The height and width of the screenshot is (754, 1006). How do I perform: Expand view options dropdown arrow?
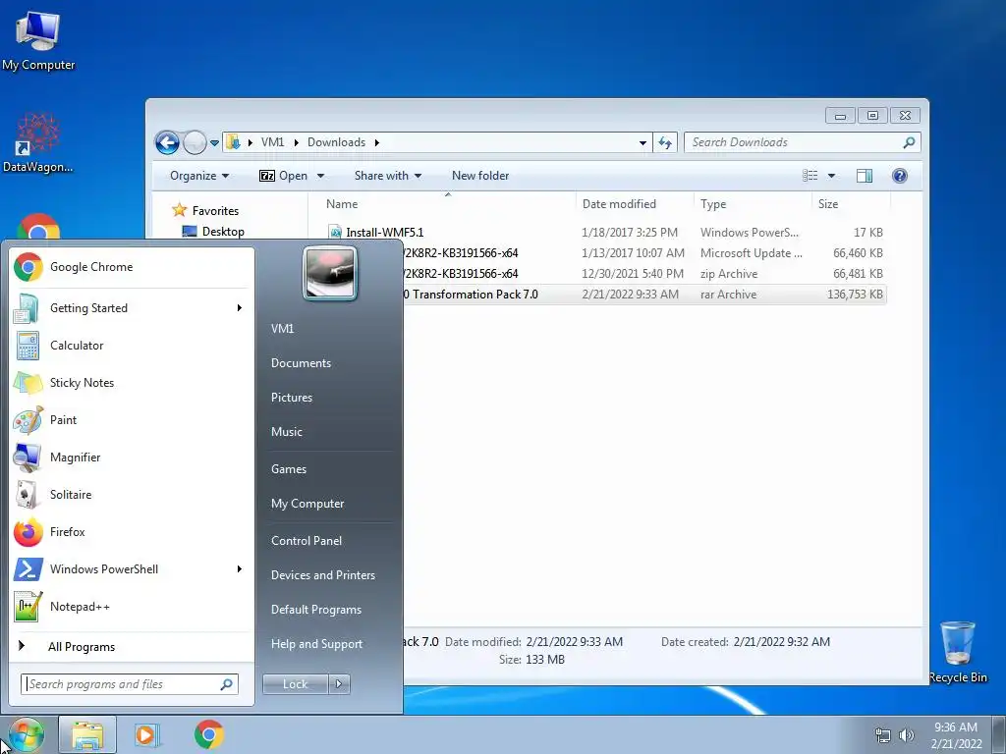(831, 176)
